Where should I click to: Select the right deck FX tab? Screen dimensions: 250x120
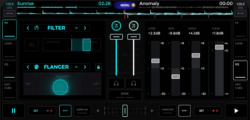(x=240, y=29)
